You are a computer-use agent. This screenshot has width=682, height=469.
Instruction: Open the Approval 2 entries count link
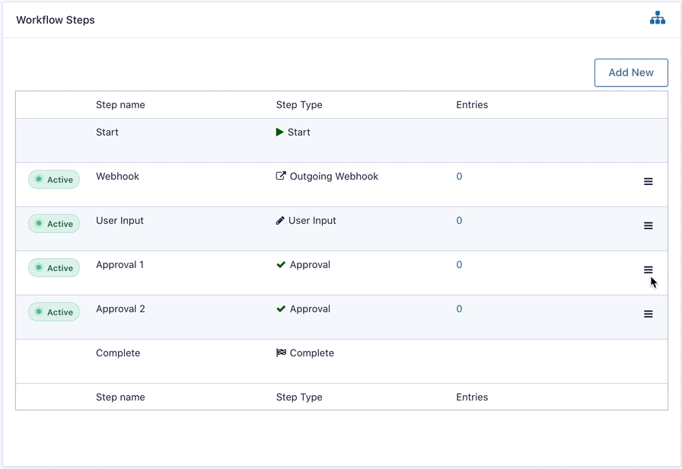459,309
